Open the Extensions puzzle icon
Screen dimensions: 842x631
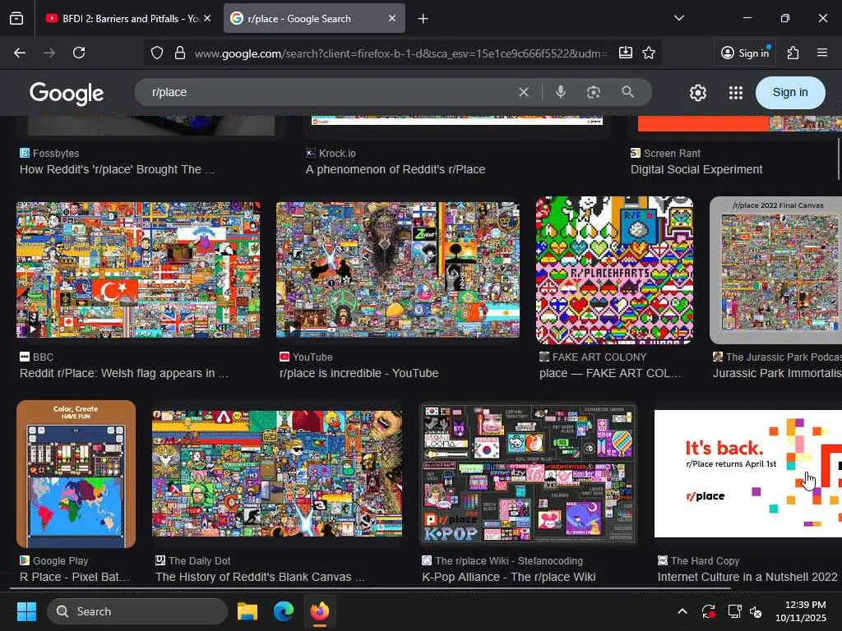click(793, 53)
